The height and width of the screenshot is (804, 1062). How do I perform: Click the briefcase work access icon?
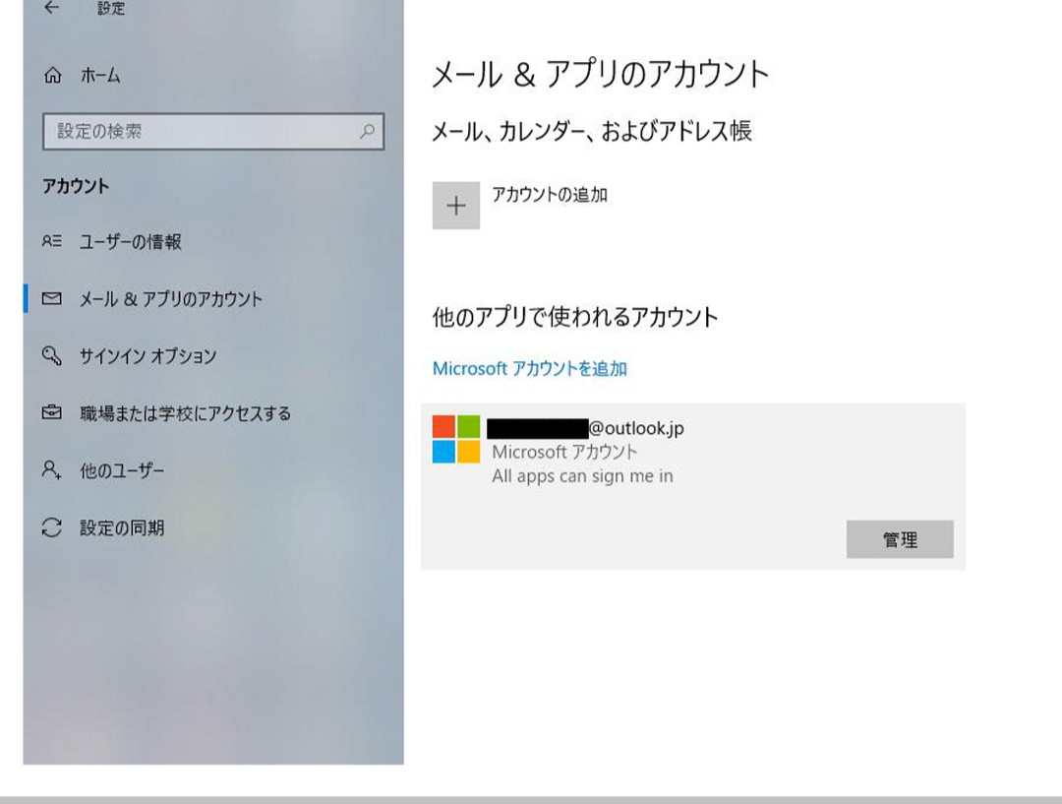click(52, 412)
